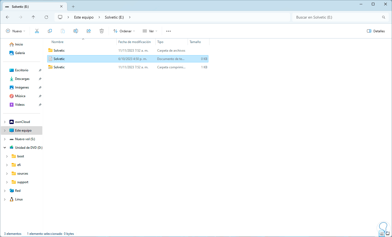Add a new tab with plus button

coord(73,6)
